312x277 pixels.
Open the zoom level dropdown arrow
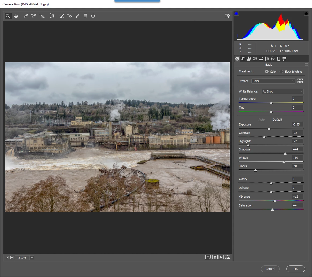pyautogui.click(x=32, y=257)
